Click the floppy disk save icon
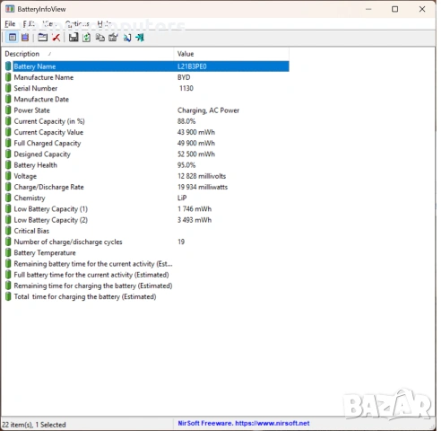This screenshot has height=431, width=442. tap(74, 38)
